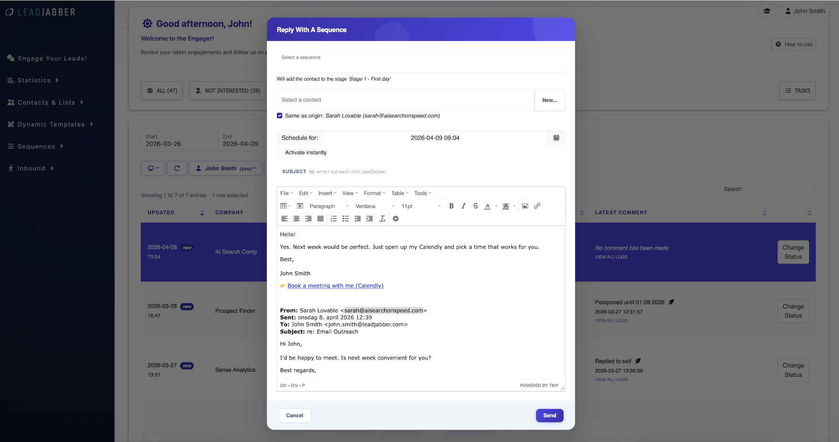Open the editor Edit menu
The height and width of the screenshot is (442, 839).
(x=305, y=193)
